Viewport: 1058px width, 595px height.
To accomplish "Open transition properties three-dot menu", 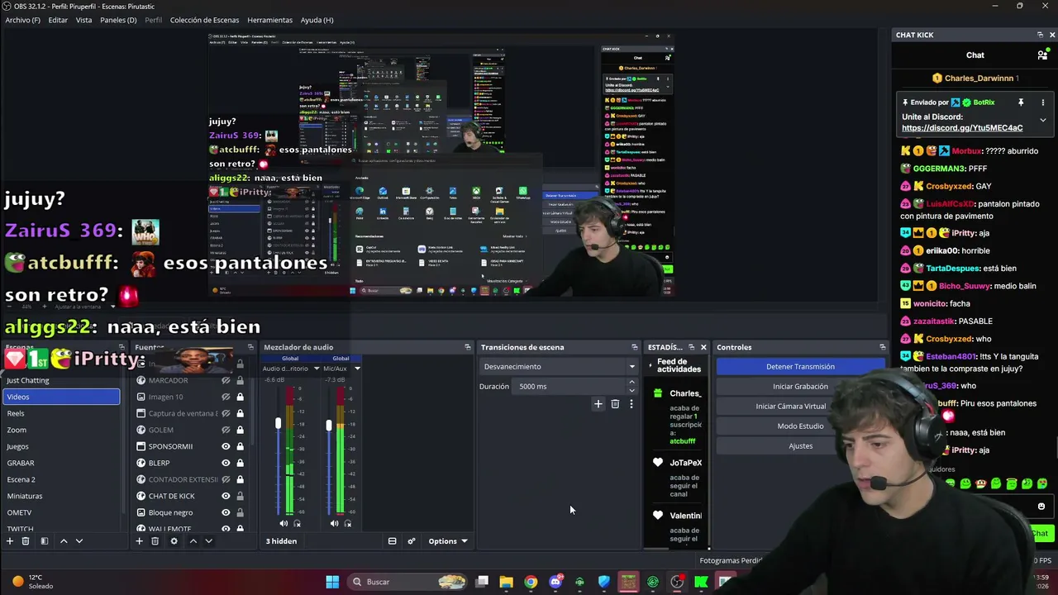I will [x=631, y=404].
